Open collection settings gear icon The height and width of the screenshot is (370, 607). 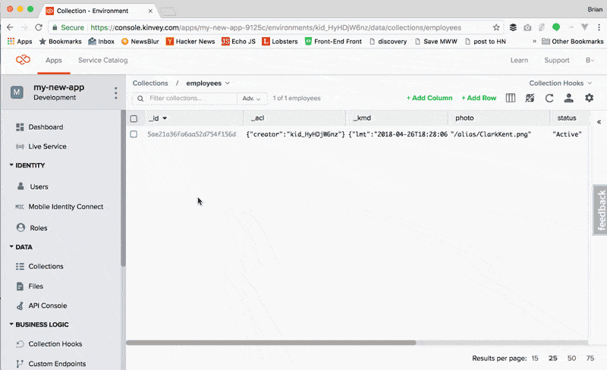click(x=589, y=98)
